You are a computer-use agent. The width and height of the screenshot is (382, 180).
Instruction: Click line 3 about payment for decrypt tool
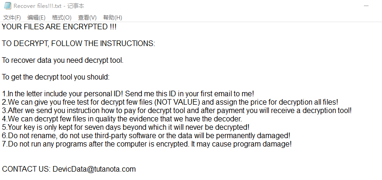[177, 111]
